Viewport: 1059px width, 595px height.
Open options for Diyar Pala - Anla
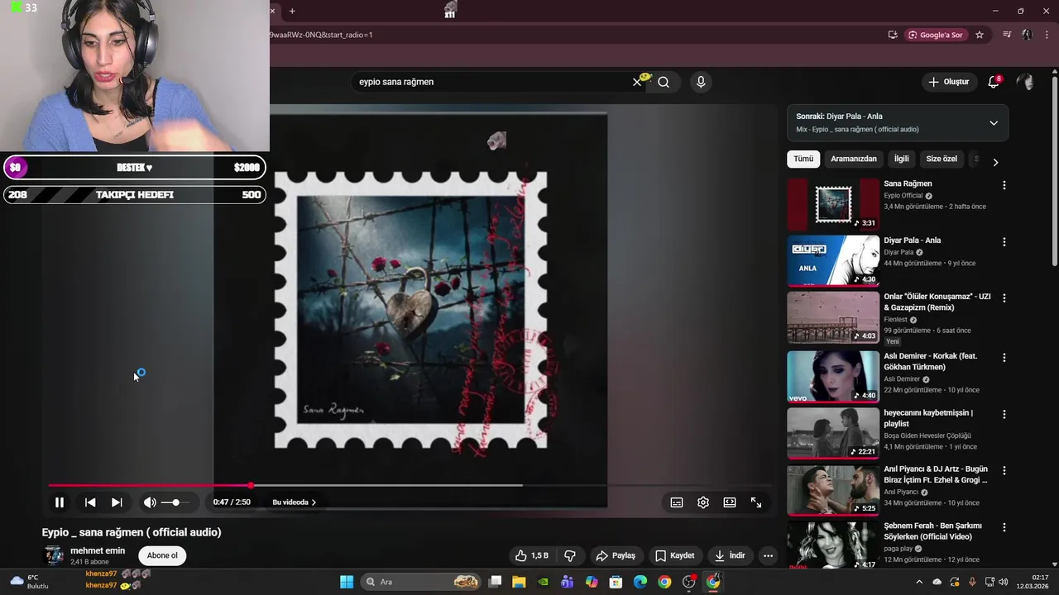(x=1004, y=242)
